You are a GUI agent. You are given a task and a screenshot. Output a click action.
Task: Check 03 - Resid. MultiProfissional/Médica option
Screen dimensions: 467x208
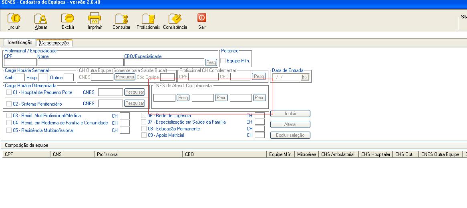coord(9,116)
